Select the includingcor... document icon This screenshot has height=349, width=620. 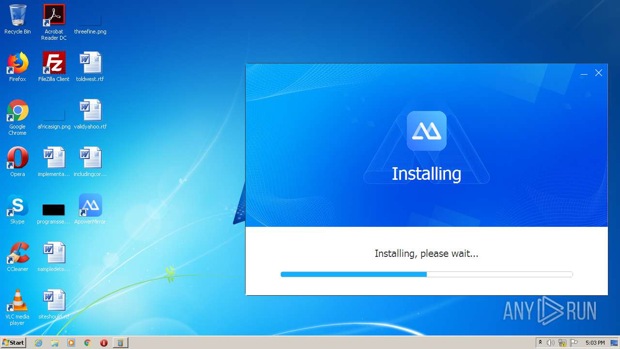(90, 162)
